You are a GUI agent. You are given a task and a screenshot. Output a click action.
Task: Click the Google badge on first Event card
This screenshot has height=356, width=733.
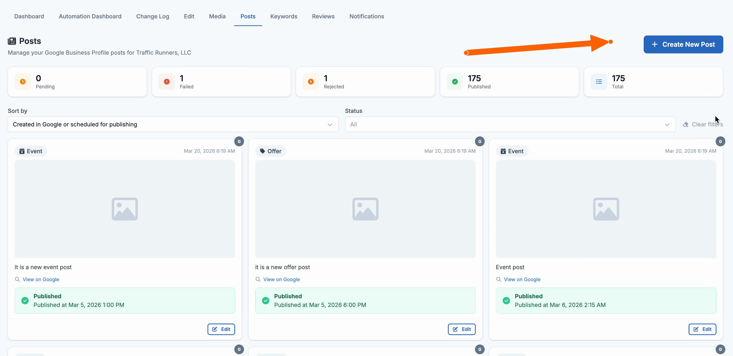click(239, 141)
